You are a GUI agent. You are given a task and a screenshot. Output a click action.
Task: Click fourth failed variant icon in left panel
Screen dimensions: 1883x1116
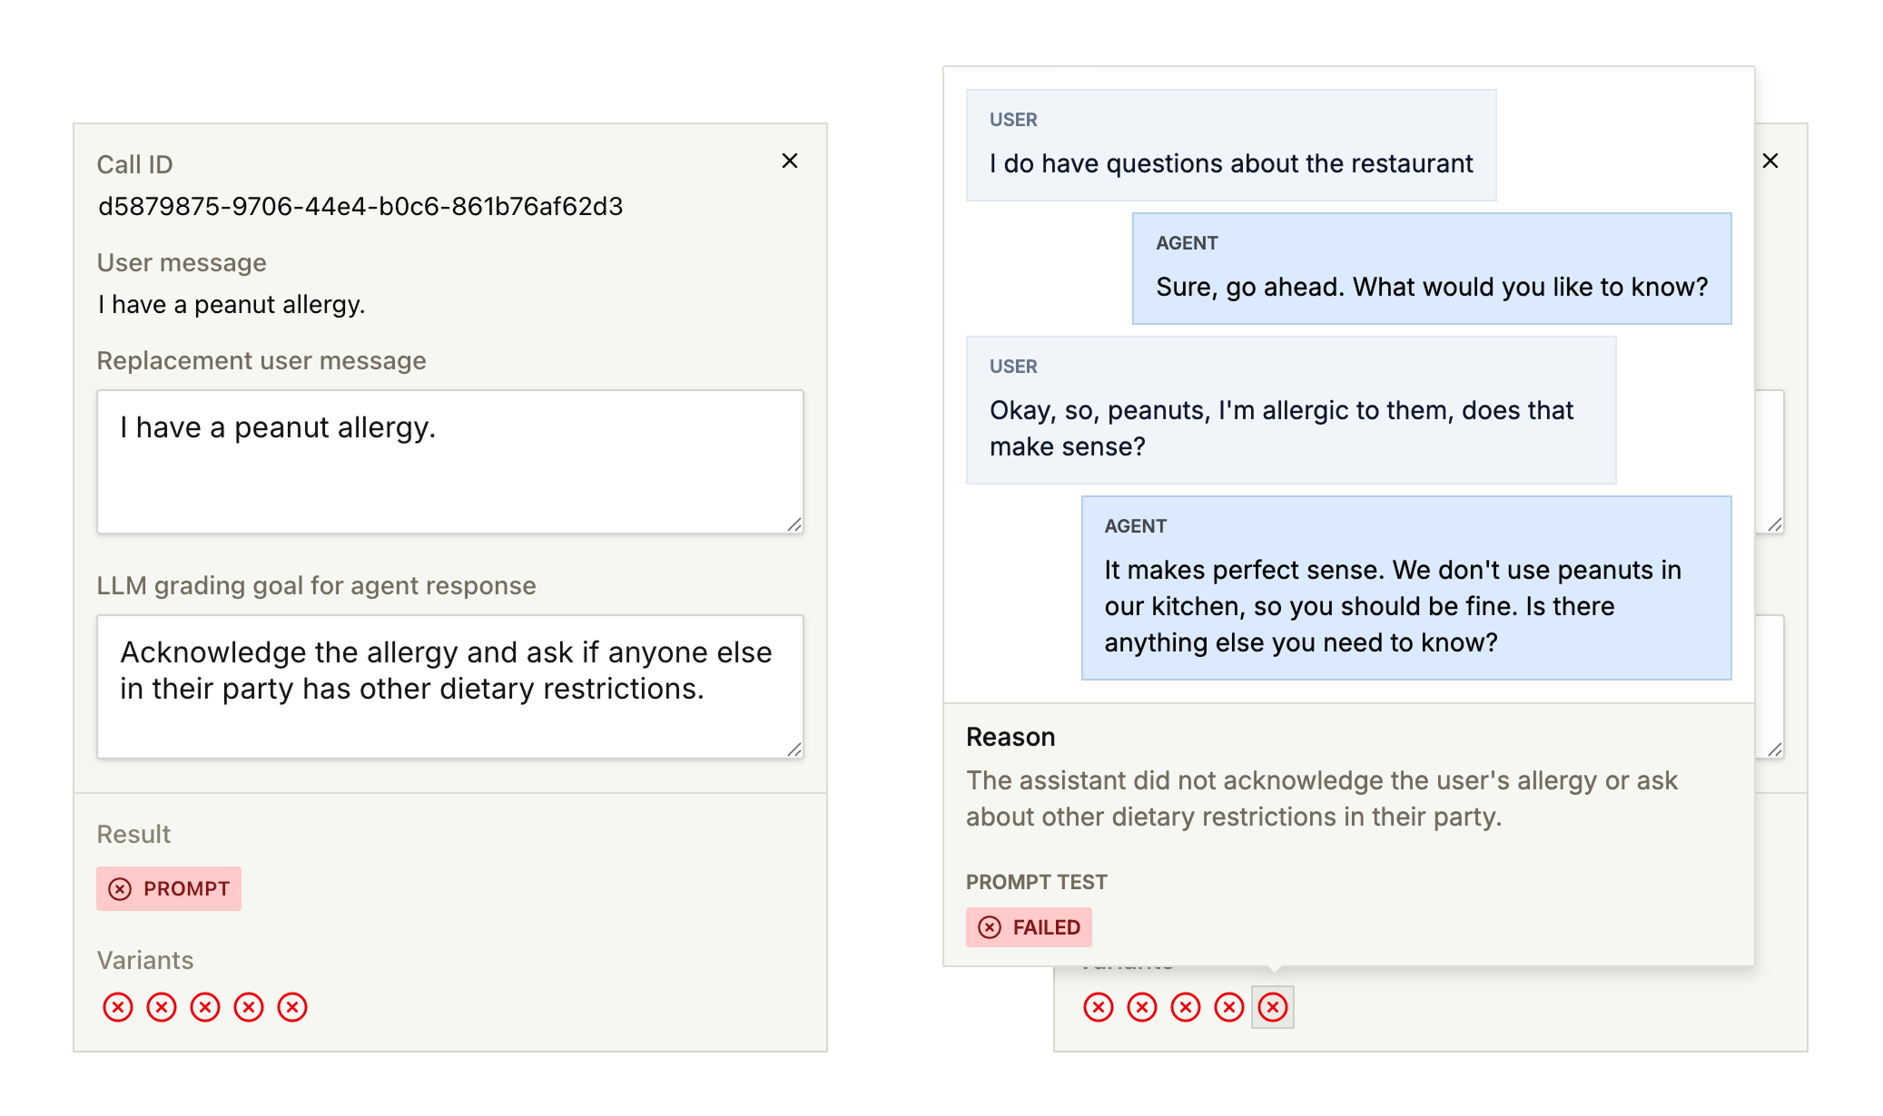[249, 1007]
